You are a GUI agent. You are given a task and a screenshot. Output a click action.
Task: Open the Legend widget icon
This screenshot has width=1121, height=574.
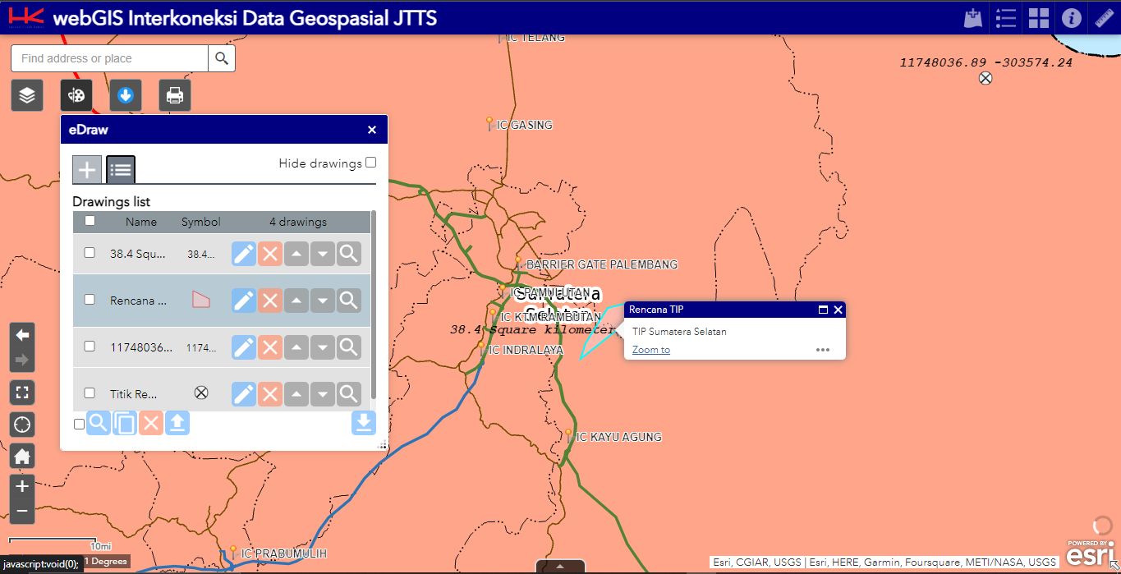tap(1006, 18)
